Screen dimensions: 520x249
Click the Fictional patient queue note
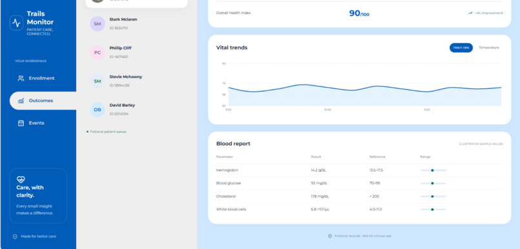pyautogui.click(x=108, y=132)
